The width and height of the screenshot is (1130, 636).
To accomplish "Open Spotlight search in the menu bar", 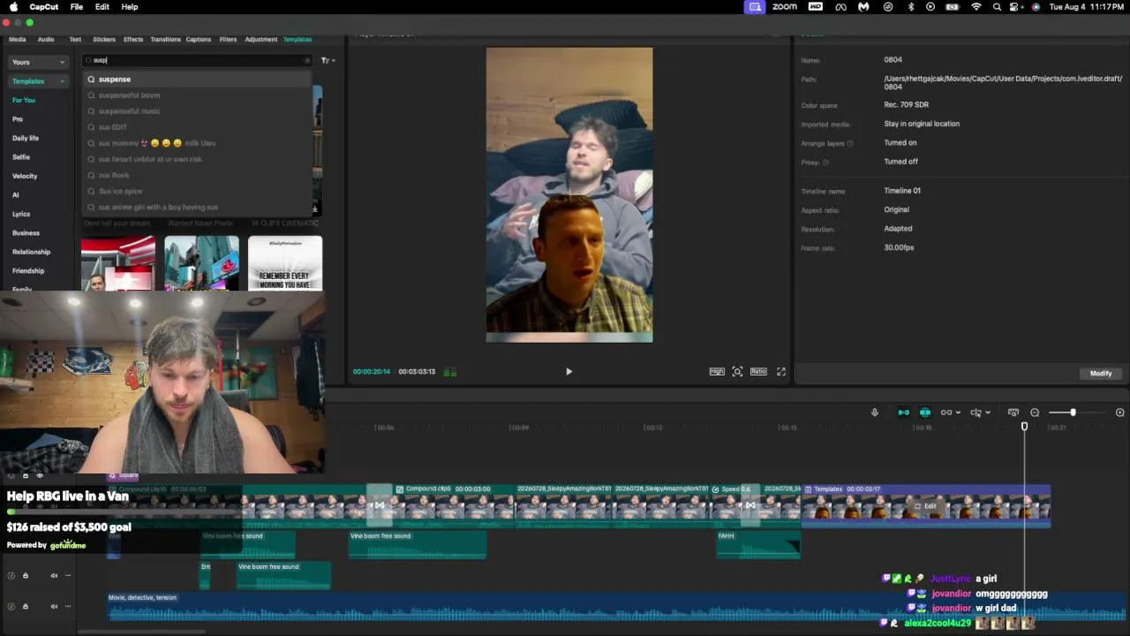I will [x=998, y=7].
